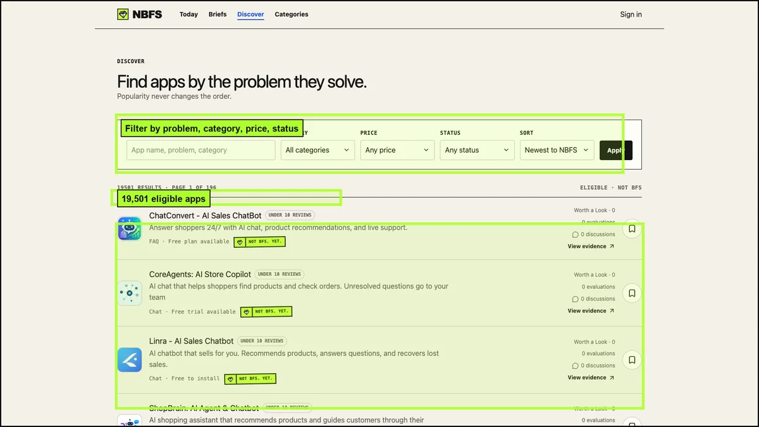Open the CoreAgents app icon
759x427 pixels.
130,293
